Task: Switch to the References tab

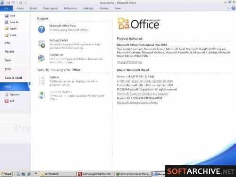Action: (70, 8)
